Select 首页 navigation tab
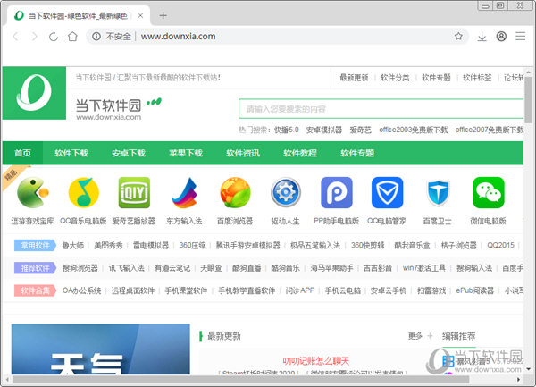The height and width of the screenshot is (387, 536). pyautogui.click(x=22, y=153)
